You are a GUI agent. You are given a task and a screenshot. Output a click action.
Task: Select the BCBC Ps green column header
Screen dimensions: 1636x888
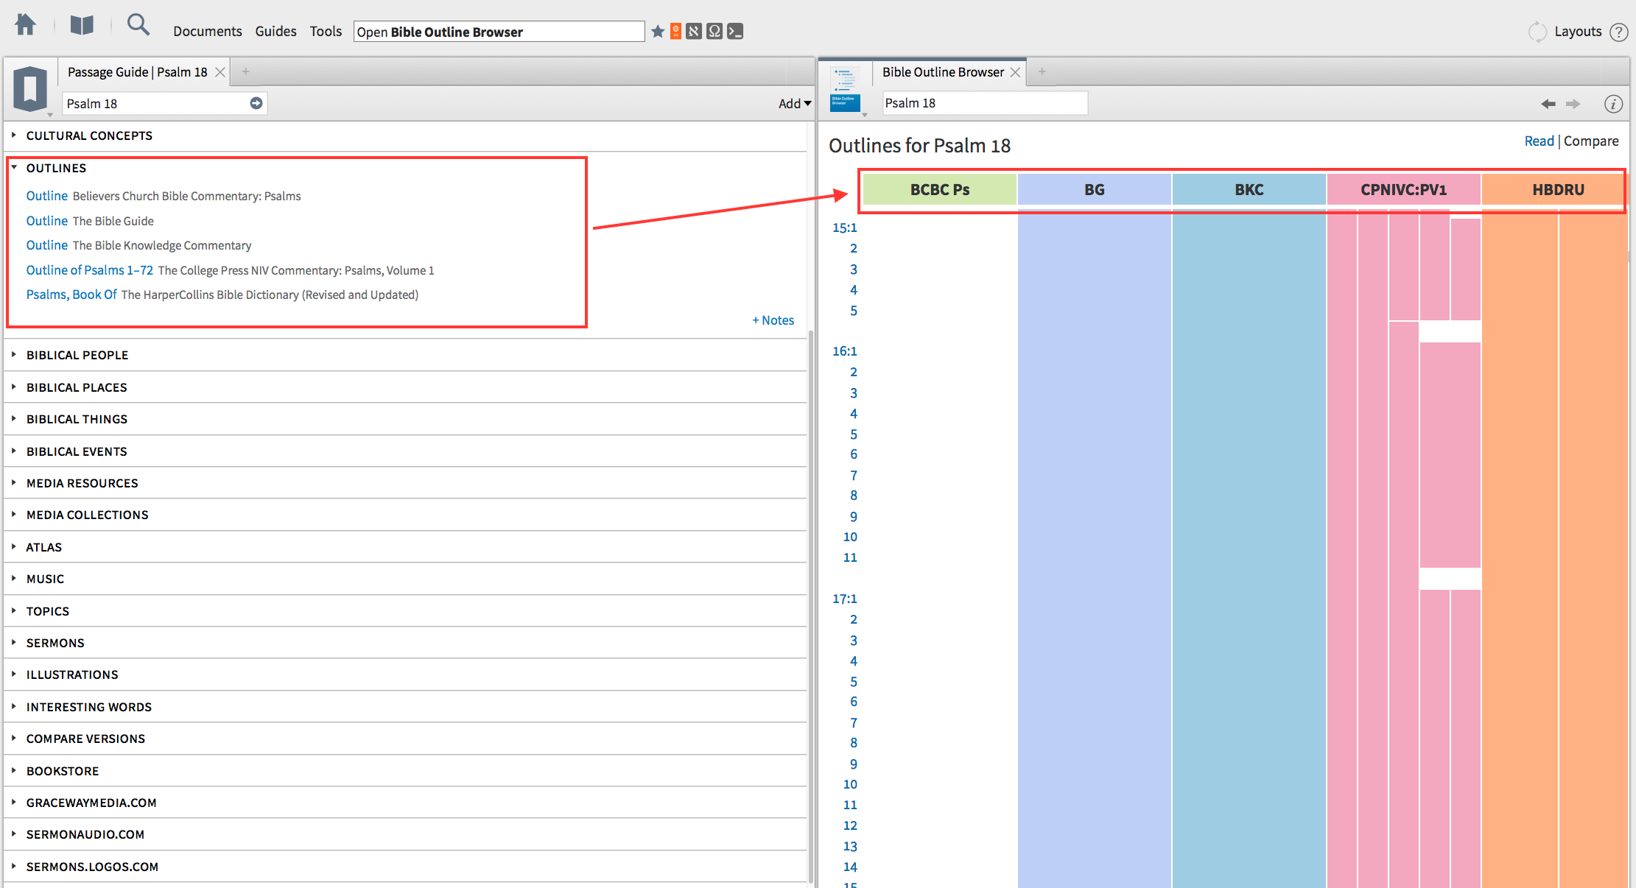tap(940, 189)
